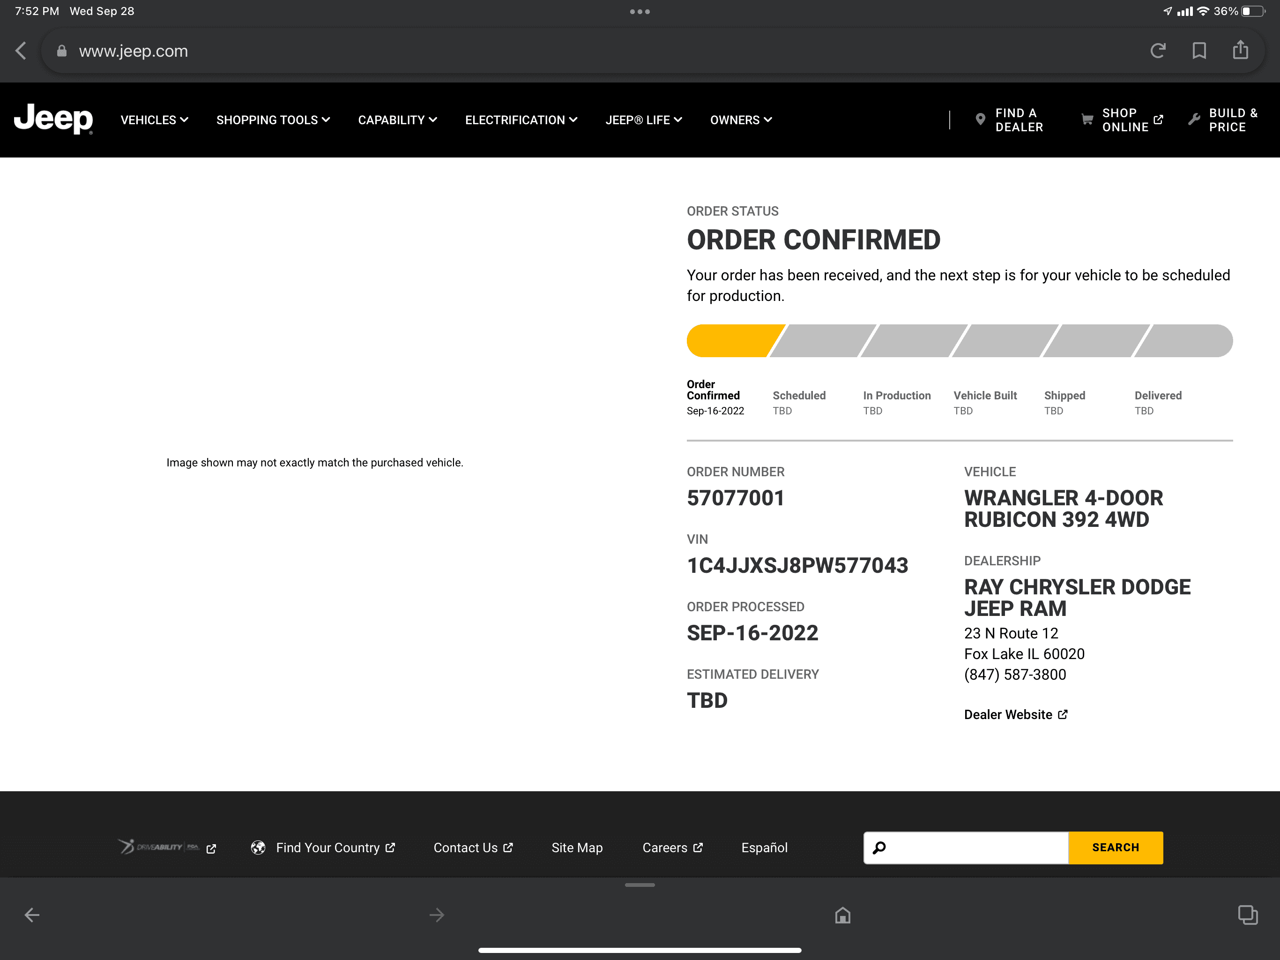
Task: Tap the padlock security icon
Action: pos(61,51)
